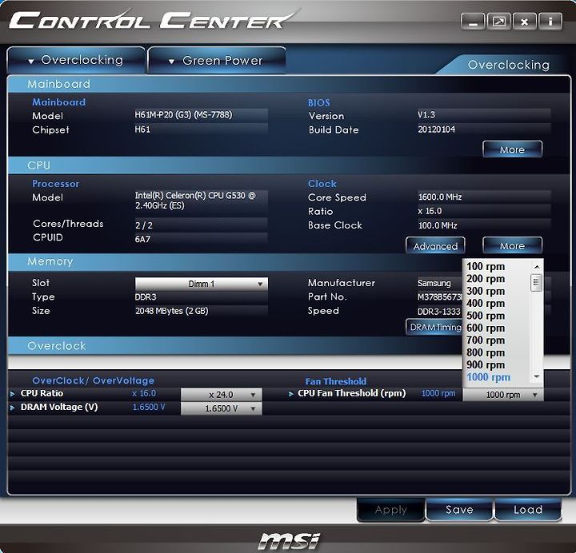Click the Base Clock value 100.0 MHz
The width and height of the screenshot is (576, 553).
(438, 225)
